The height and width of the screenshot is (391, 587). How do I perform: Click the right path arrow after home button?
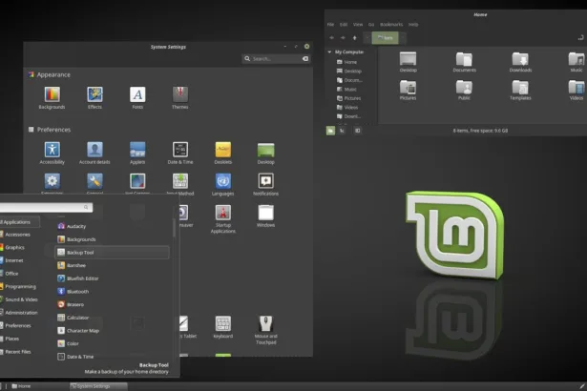[403, 38]
